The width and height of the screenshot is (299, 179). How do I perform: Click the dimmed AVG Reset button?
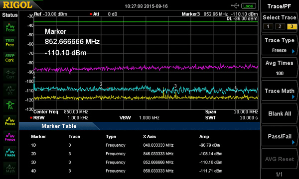tap(280, 159)
